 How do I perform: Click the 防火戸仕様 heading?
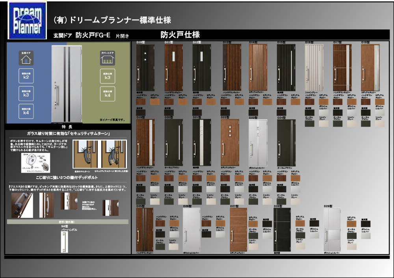(x=180, y=35)
